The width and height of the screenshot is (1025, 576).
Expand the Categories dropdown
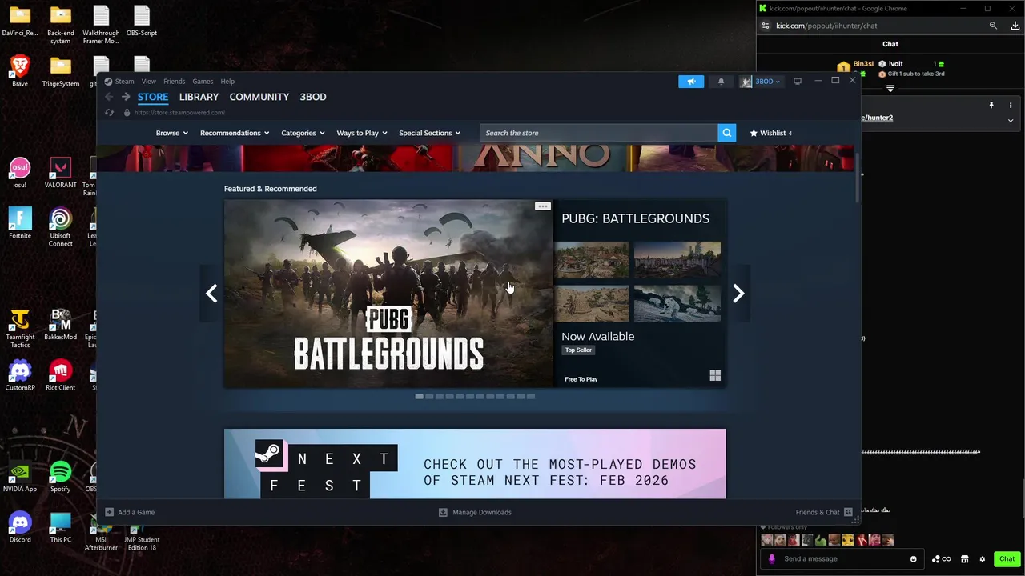click(303, 133)
